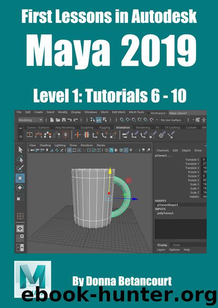Open the Mesh Tools menu
The width and height of the screenshot is (218, 308).
[136, 112]
